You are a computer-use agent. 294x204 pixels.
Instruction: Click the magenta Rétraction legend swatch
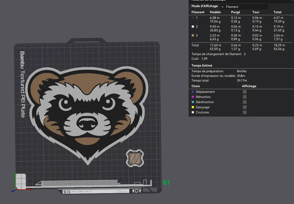tap(193, 97)
